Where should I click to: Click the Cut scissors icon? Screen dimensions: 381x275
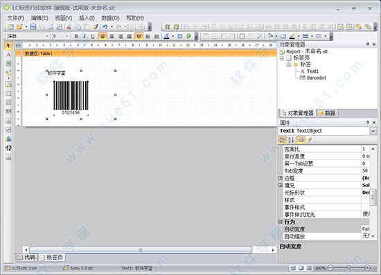pos(69,27)
